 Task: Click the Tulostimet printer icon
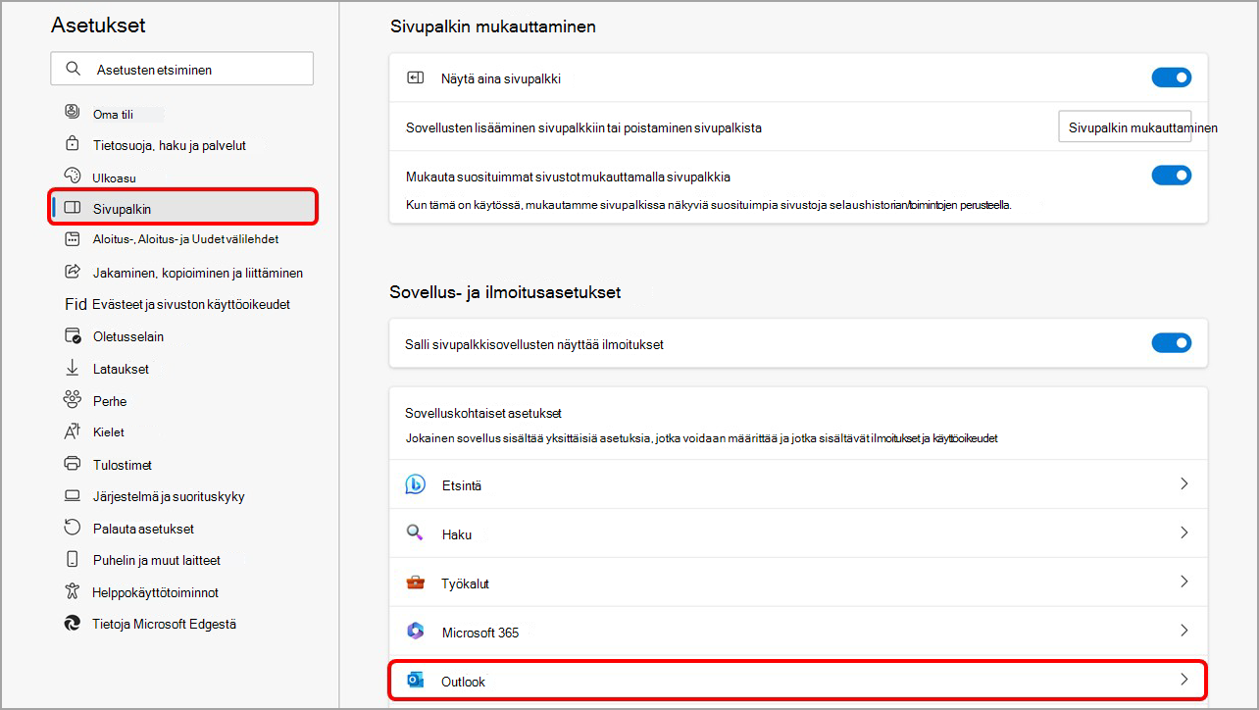[72, 464]
